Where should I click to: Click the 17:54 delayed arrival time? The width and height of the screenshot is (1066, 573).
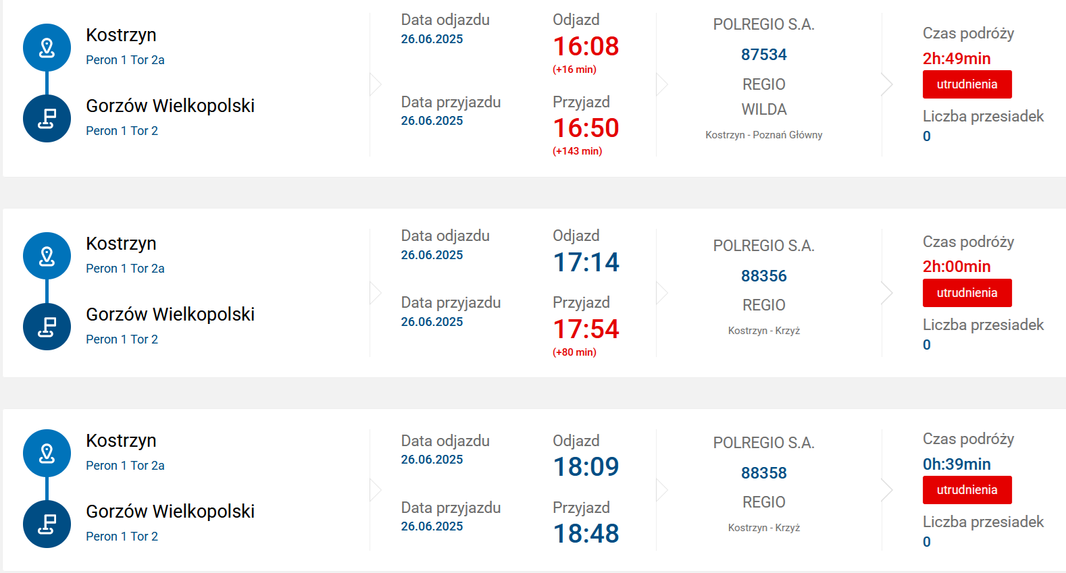[x=586, y=329]
